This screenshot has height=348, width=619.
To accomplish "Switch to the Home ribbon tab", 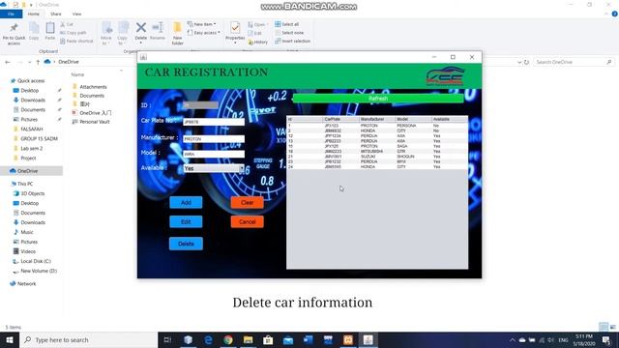I will pos(34,14).
